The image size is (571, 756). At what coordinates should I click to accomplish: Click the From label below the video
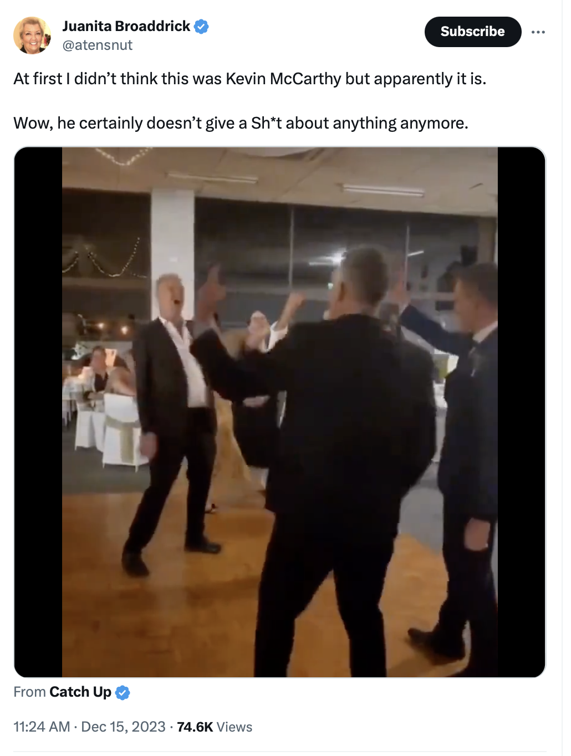tap(29, 692)
